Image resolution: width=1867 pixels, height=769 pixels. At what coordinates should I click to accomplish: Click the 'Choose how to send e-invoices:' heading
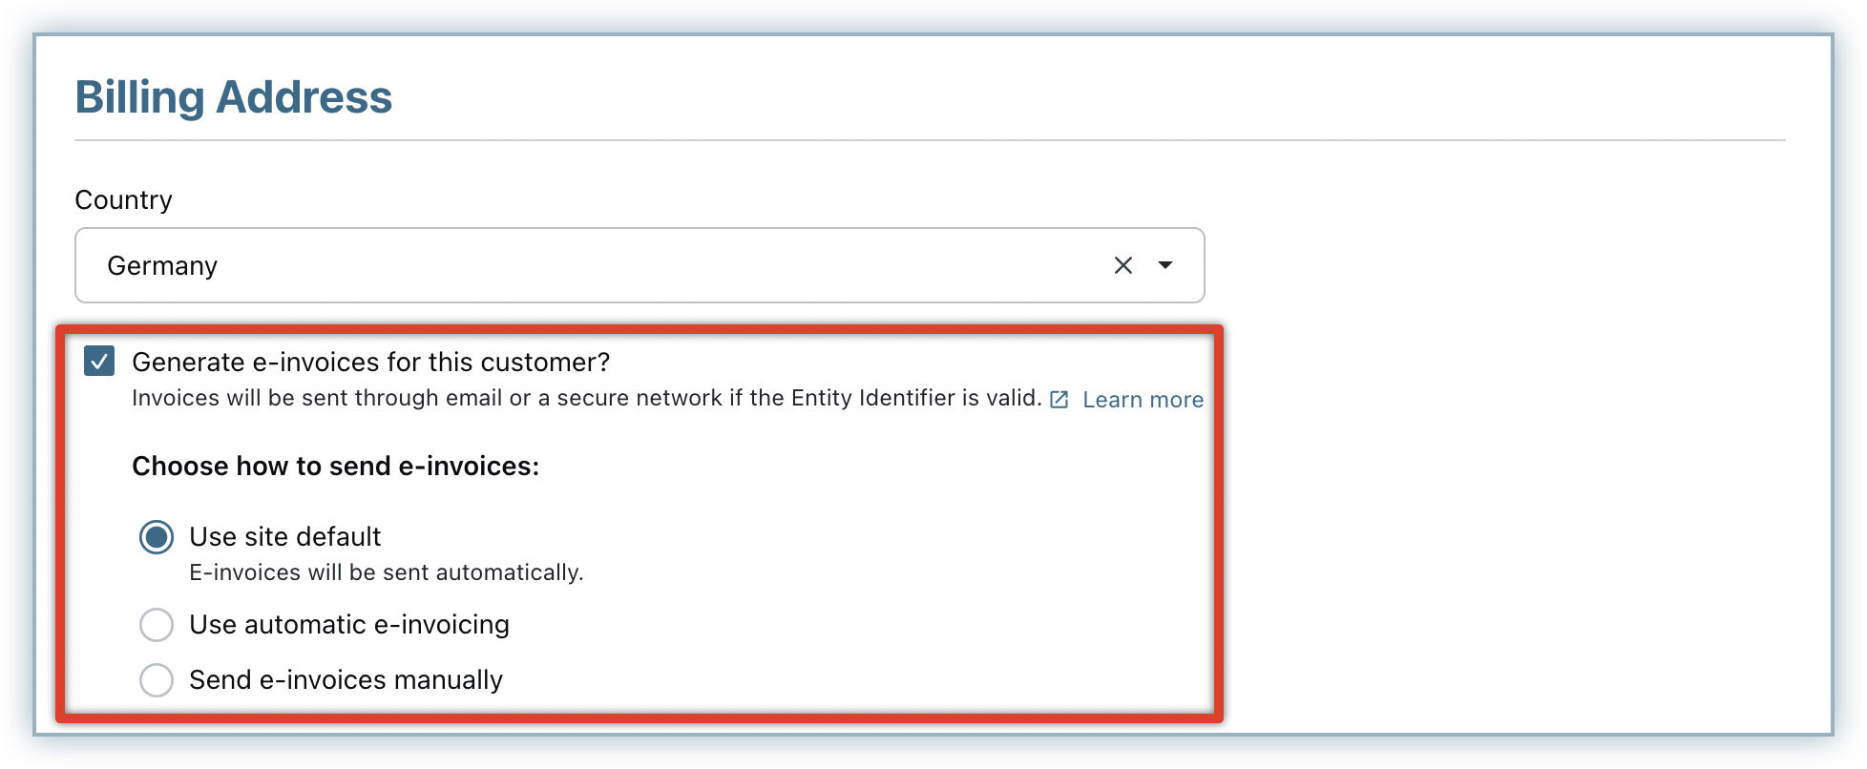[x=335, y=467]
